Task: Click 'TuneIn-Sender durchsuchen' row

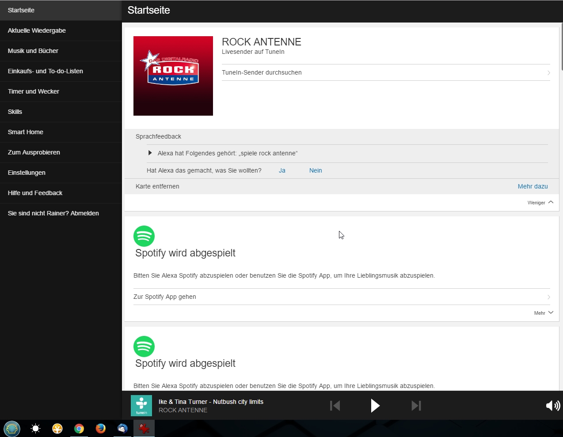Action: pos(385,72)
